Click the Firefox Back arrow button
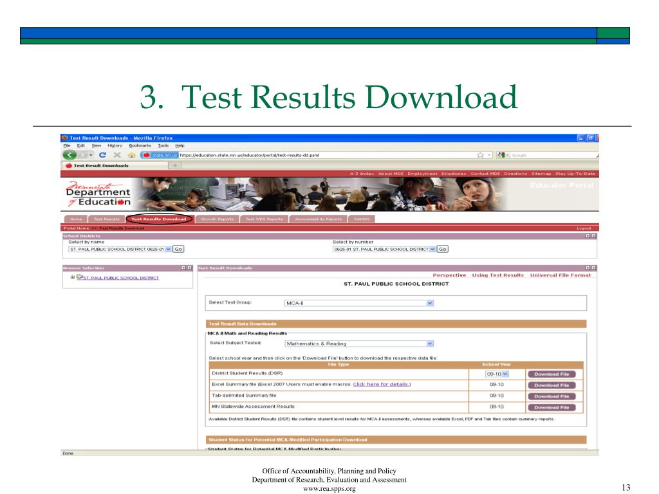Screen dimensions: 659x494 (x=70, y=155)
